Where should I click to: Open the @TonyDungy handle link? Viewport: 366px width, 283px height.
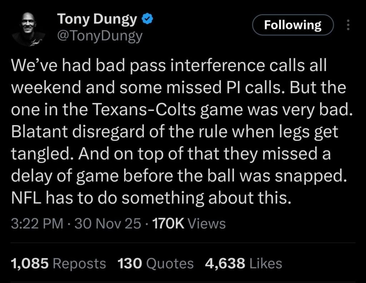[100, 36]
